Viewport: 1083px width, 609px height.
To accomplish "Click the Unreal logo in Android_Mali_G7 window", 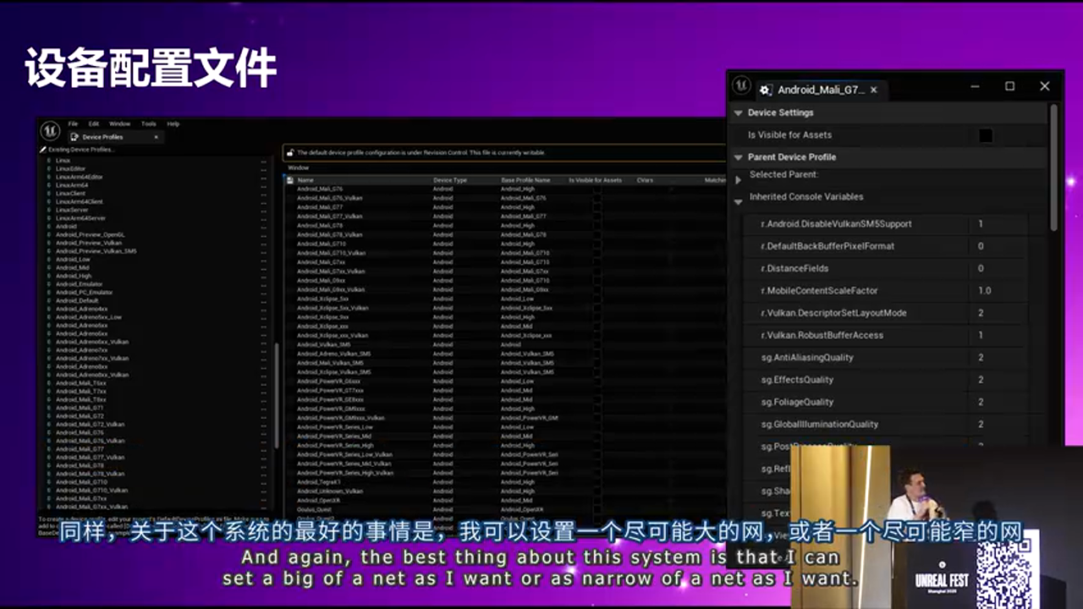I will (741, 86).
